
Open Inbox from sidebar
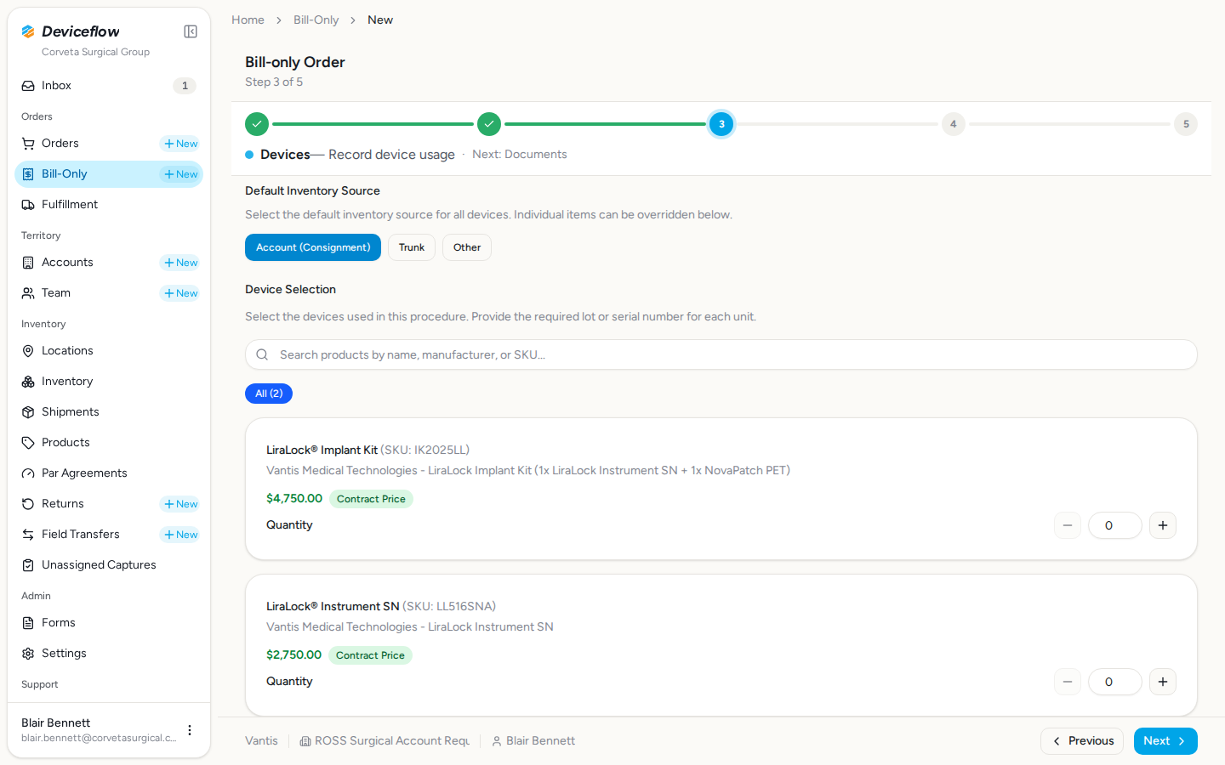click(x=109, y=86)
